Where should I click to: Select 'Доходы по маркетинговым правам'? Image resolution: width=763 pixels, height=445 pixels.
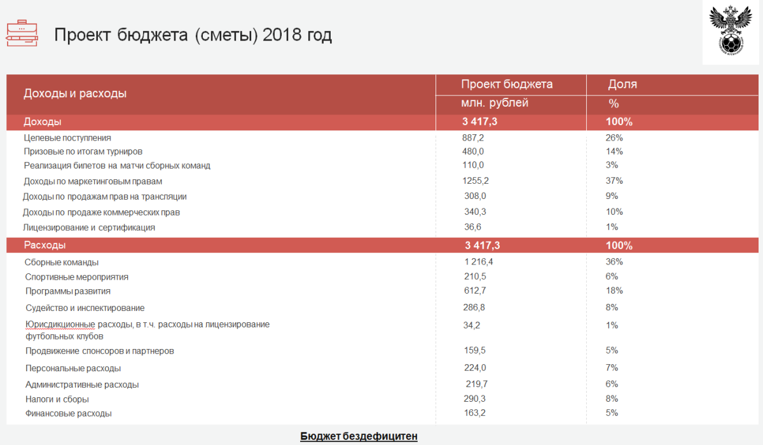(x=92, y=181)
